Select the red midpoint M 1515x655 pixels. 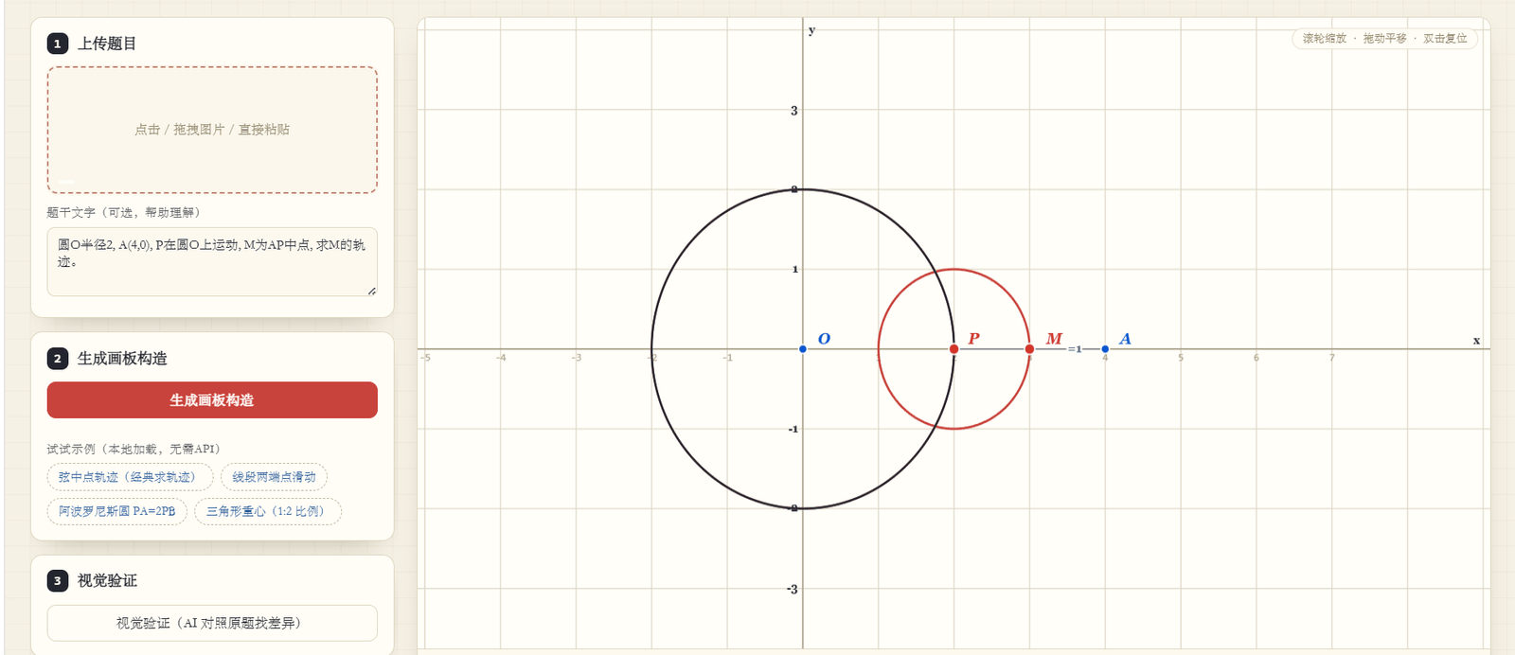tap(1029, 349)
